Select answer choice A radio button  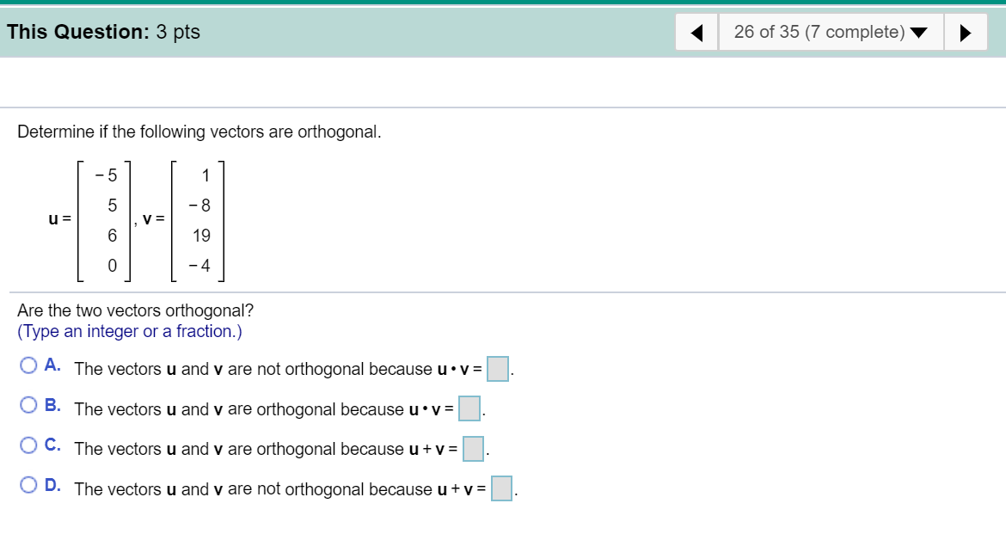[x=28, y=365]
